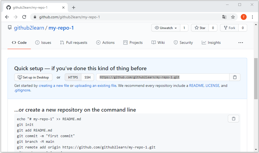This screenshot has width=259, height=153.
Task: Click the scrollbar down arrow
Action: click(x=256, y=150)
